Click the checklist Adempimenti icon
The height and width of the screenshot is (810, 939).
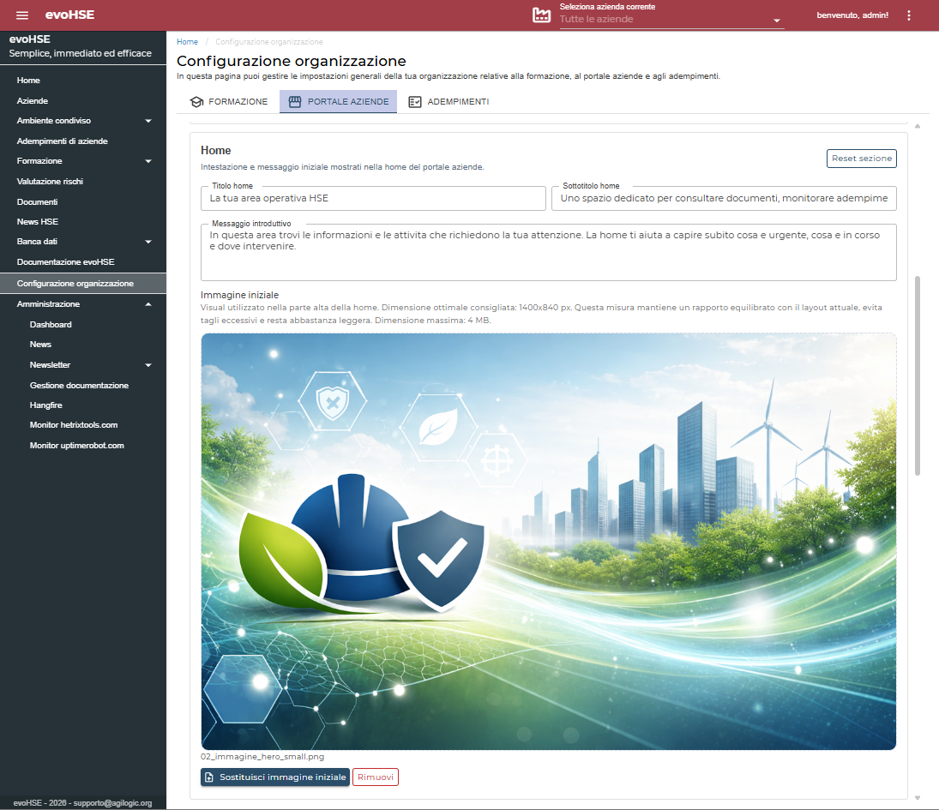pyautogui.click(x=415, y=102)
